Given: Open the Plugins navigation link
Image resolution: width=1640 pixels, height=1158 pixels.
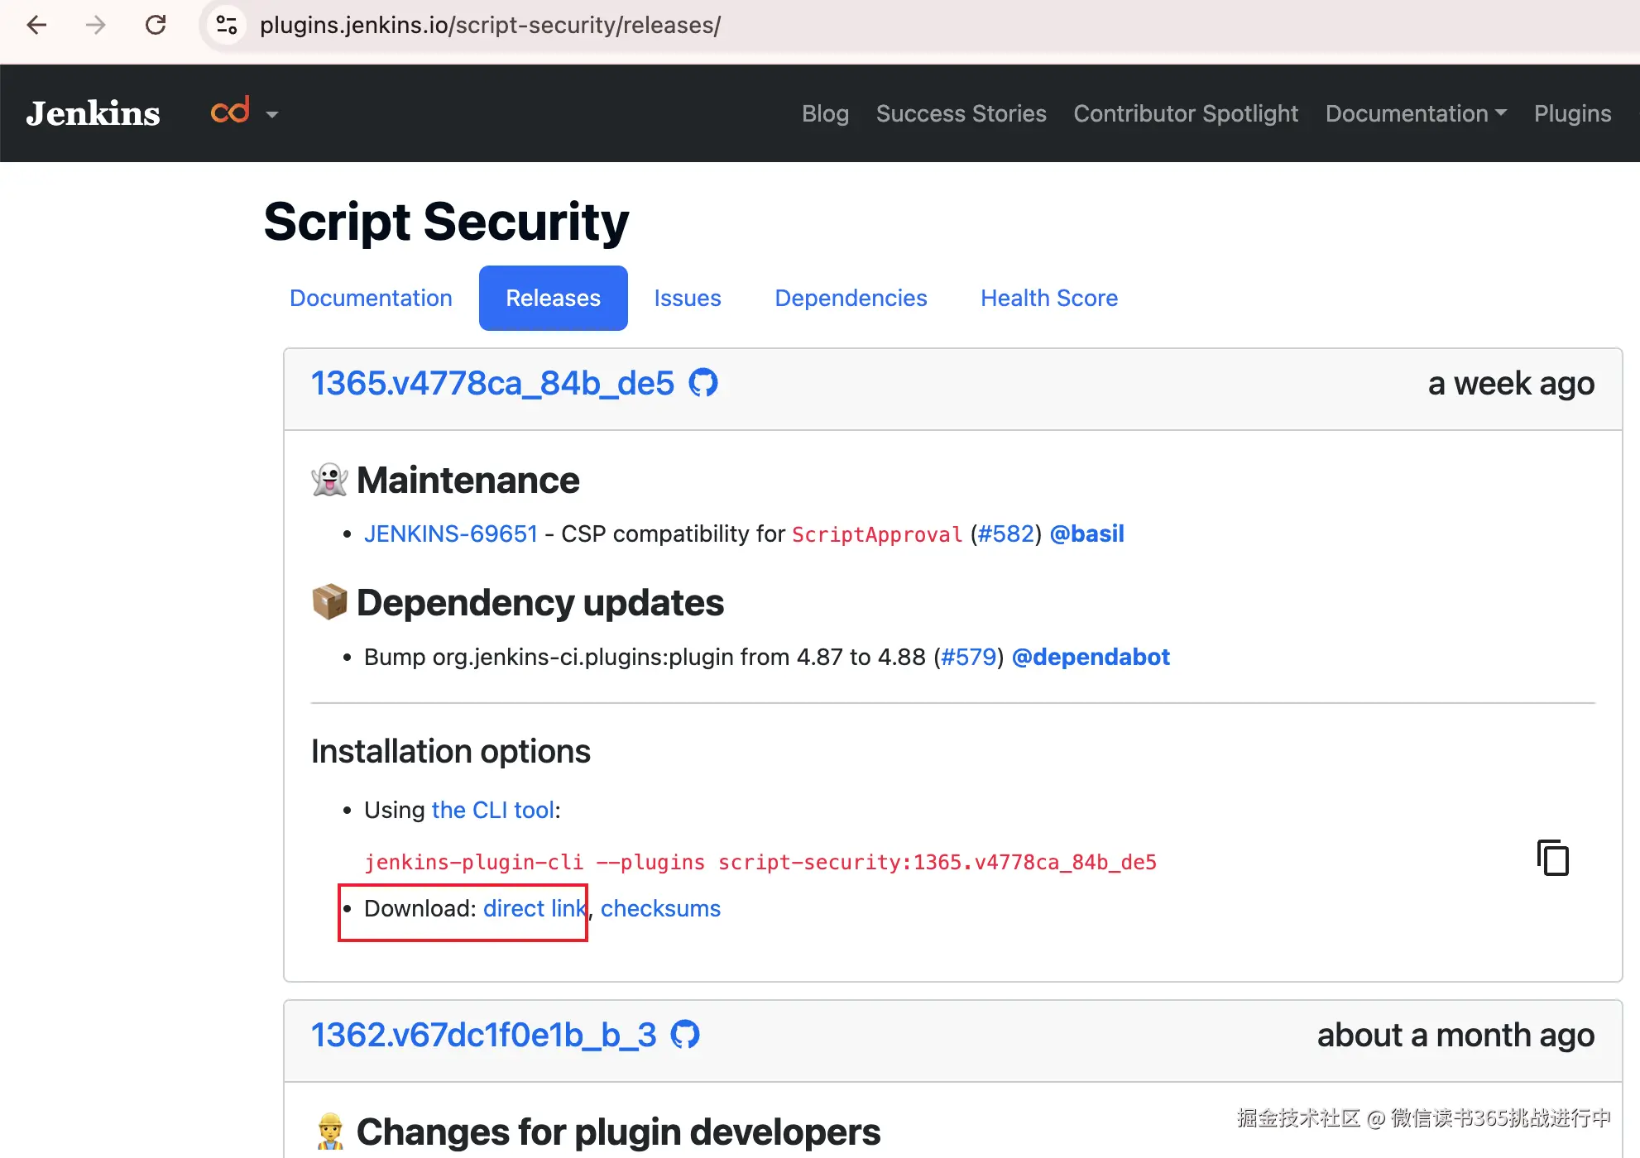Looking at the screenshot, I should (1572, 113).
